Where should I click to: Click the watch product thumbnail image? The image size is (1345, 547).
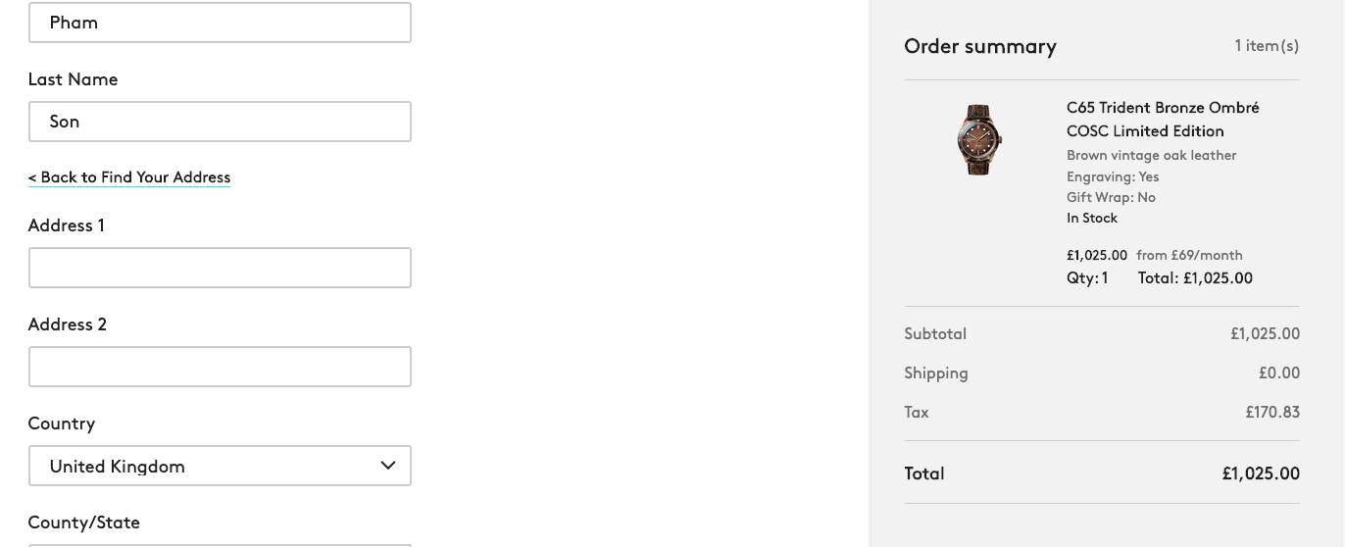(978, 140)
